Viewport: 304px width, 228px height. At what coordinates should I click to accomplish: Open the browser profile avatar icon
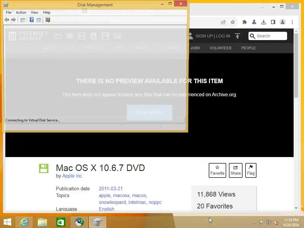tap(283, 22)
